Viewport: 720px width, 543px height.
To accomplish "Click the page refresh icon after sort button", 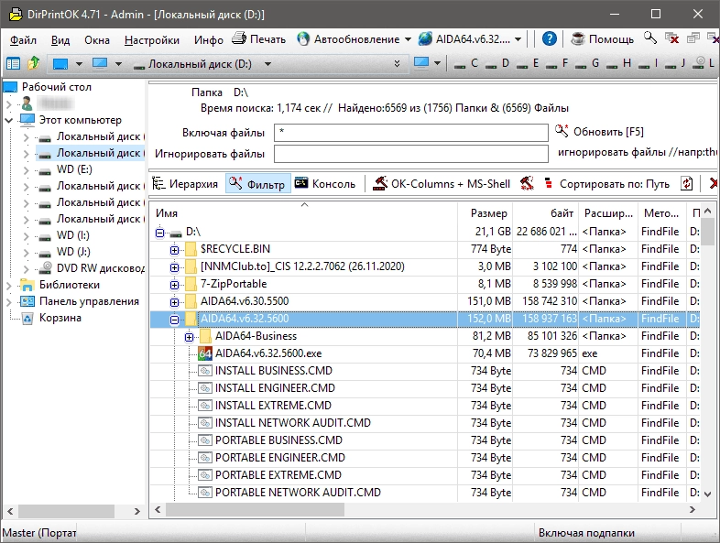I will click(x=686, y=184).
